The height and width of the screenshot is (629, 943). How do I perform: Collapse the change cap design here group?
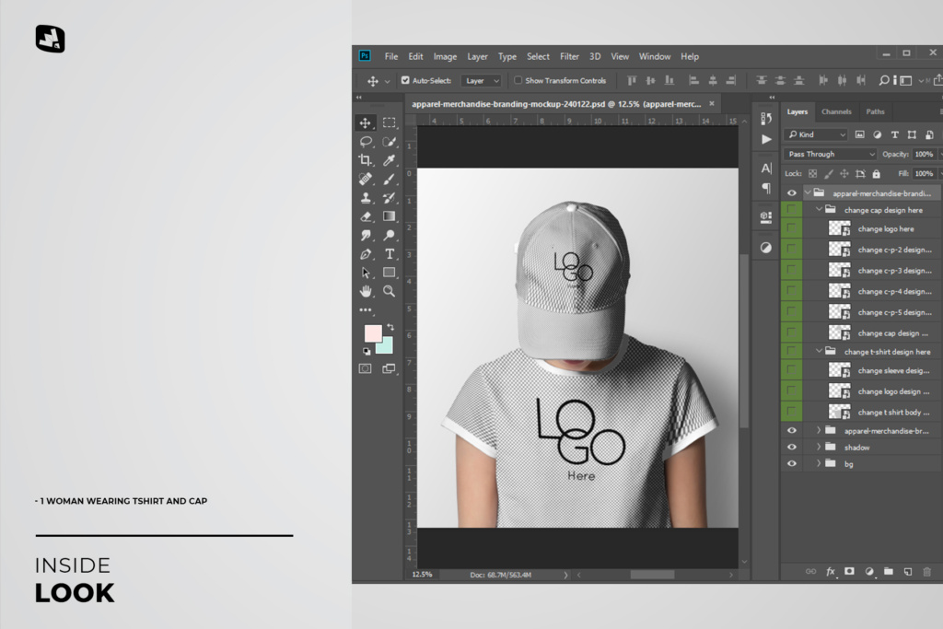coord(818,209)
